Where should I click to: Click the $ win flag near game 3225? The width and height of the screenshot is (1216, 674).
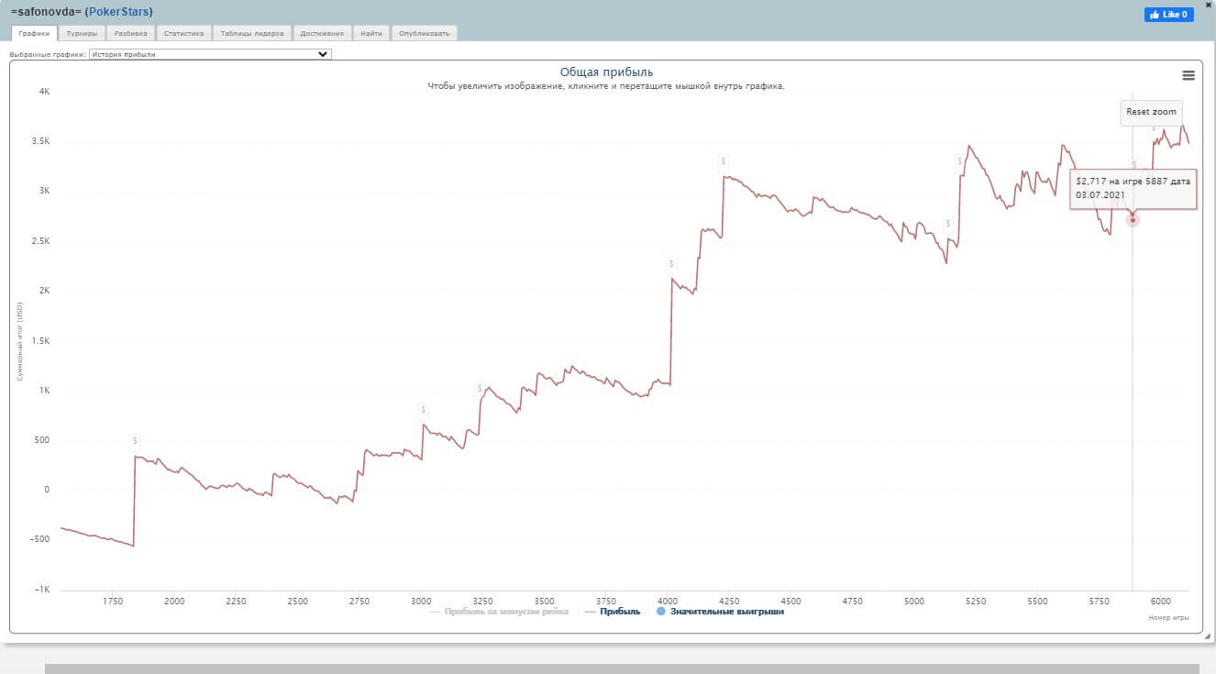[479, 389]
